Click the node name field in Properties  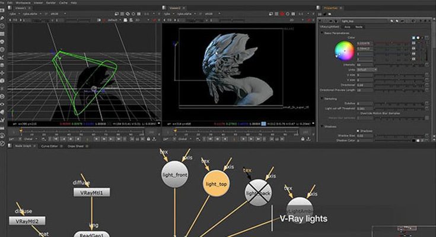pyautogui.click(x=364, y=21)
